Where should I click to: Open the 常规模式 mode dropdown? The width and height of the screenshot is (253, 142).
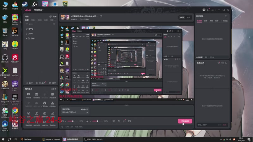[x=39, y=10]
